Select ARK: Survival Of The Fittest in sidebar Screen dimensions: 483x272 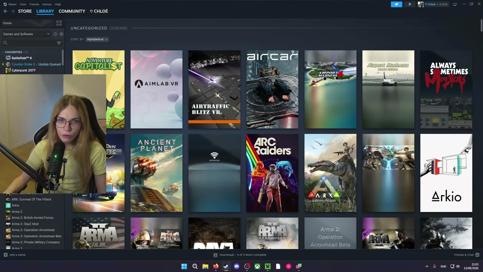31,199
